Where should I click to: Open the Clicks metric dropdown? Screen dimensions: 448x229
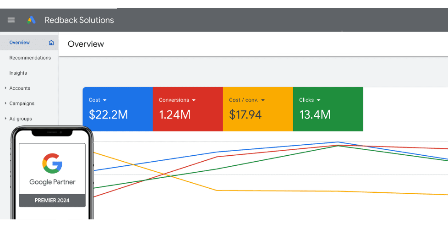(318, 100)
